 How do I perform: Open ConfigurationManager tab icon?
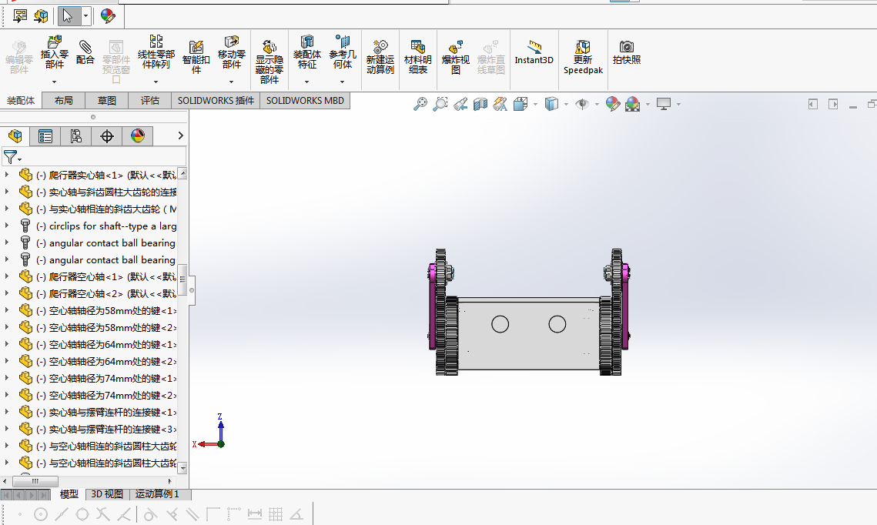tap(76, 135)
